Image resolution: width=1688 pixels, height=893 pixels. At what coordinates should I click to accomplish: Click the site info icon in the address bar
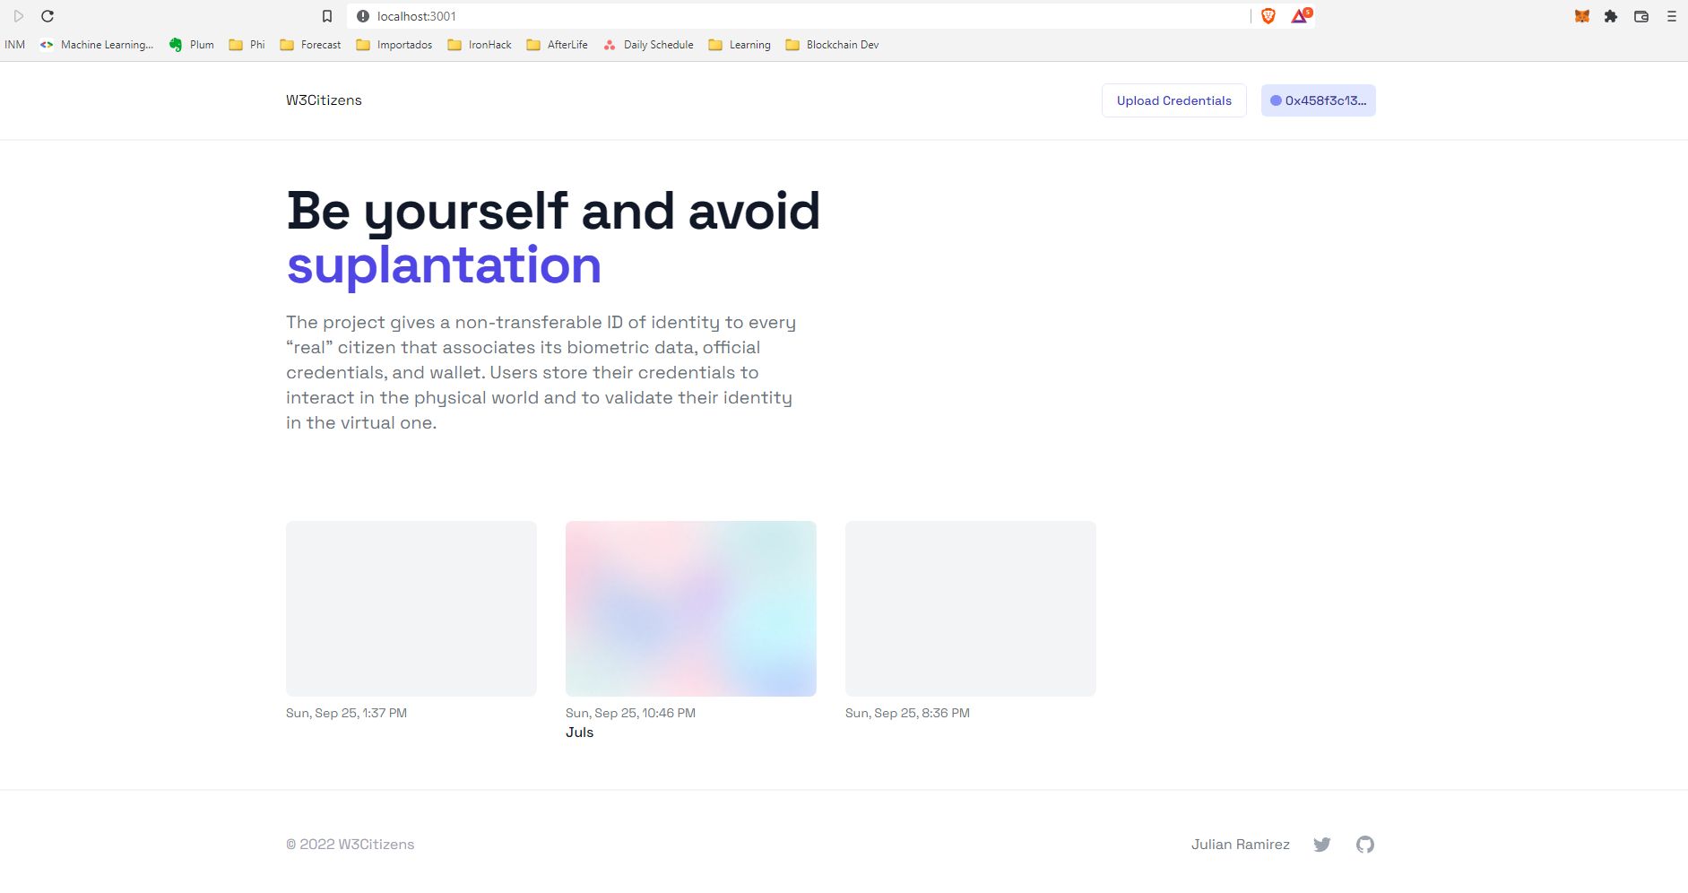click(x=363, y=16)
